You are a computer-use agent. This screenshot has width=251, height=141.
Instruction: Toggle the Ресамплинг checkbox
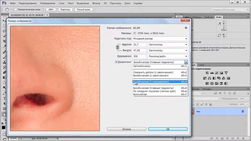point(116,62)
